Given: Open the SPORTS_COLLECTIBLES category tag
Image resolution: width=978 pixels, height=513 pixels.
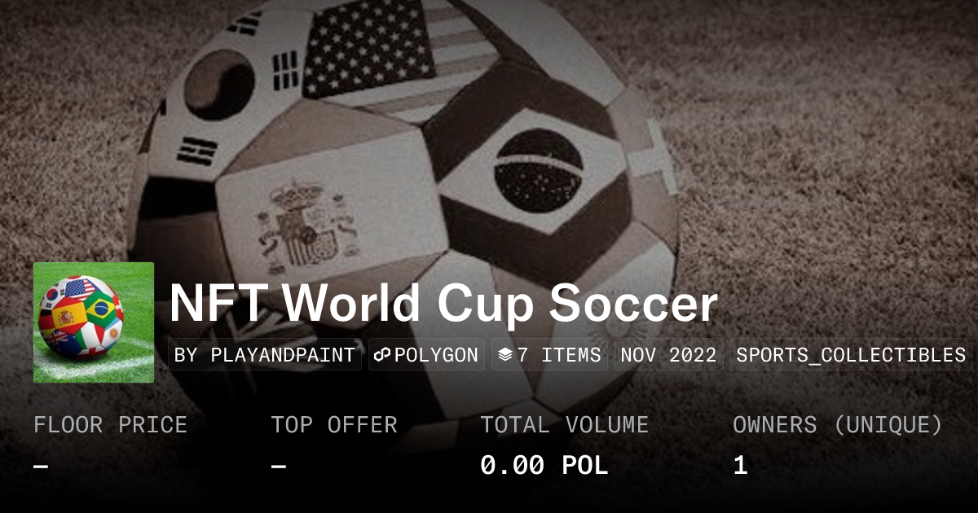Looking at the screenshot, I should point(851,355).
